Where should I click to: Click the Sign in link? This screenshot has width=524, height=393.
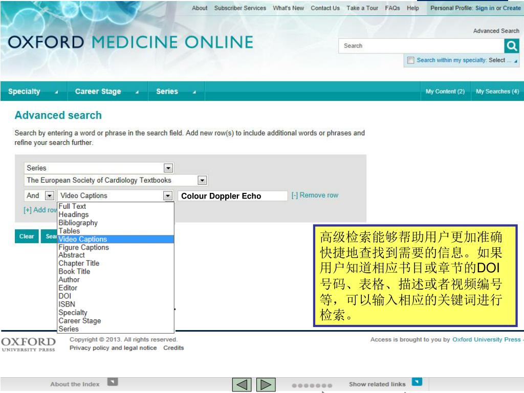click(485, 8)
